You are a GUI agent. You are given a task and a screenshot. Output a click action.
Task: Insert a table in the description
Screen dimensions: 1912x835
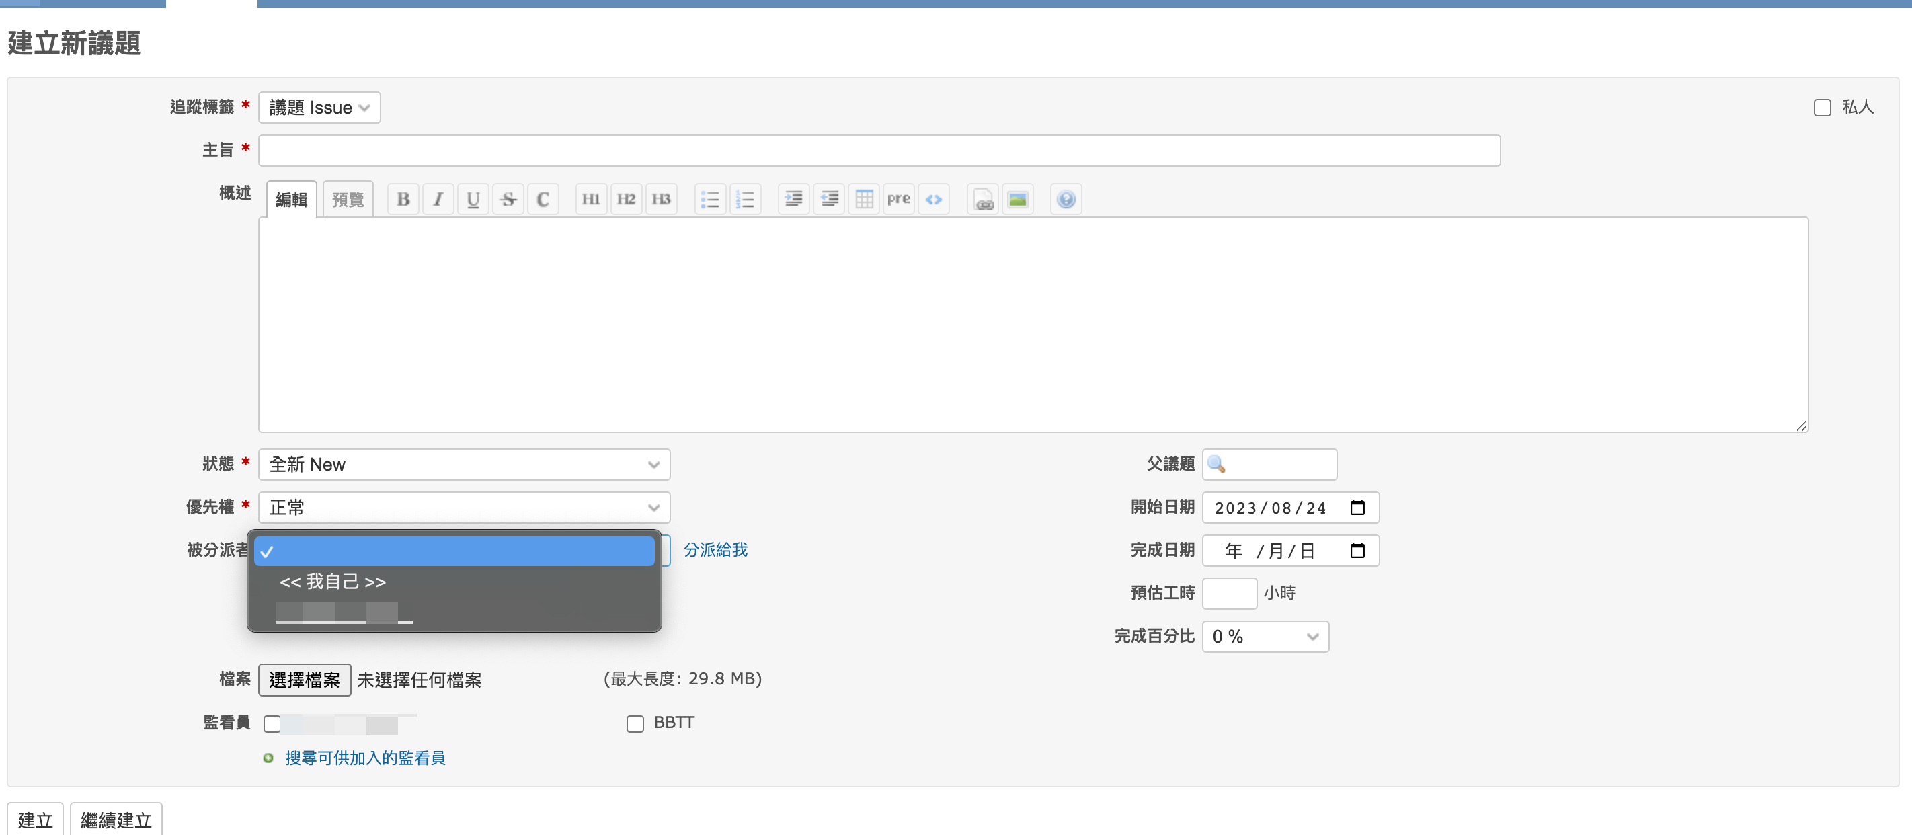coord(863,199)
